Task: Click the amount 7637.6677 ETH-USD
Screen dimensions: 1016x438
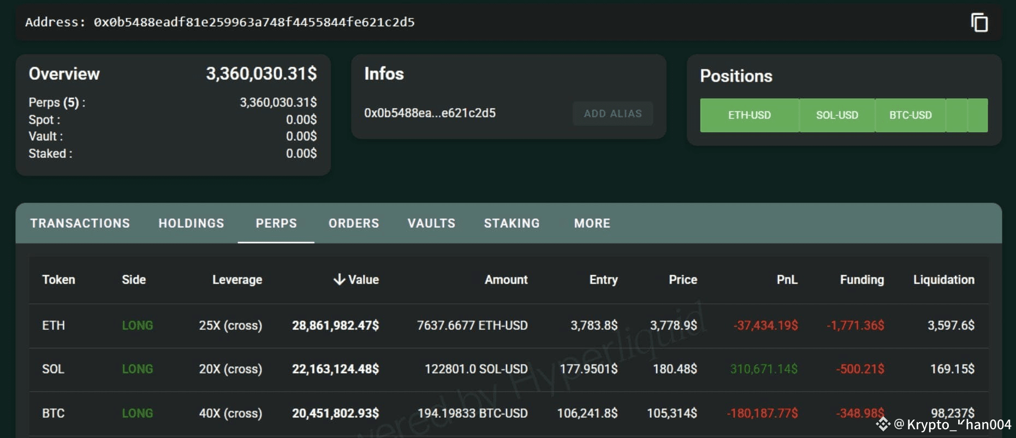Action: click(472, 325)
